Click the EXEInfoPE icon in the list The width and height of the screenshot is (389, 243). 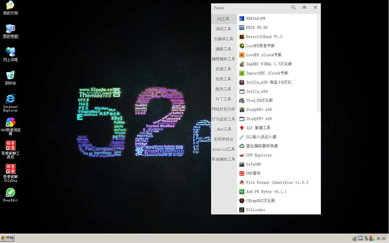pyautogui.click(x=242, y=19)
